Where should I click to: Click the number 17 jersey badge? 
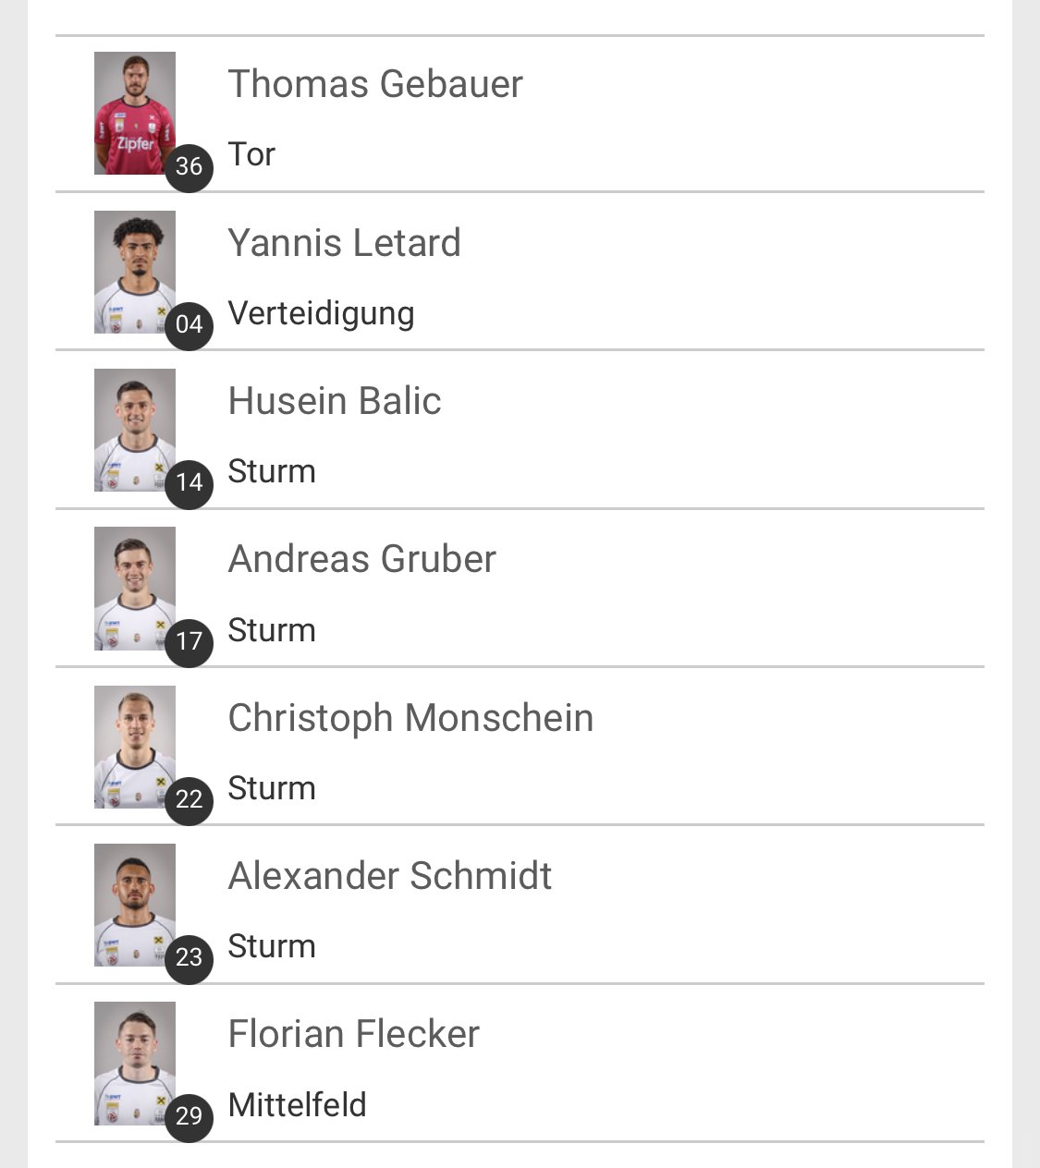tap(189, 641)
